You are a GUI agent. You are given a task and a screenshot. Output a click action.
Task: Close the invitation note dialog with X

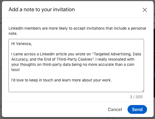tap(145, 10)
